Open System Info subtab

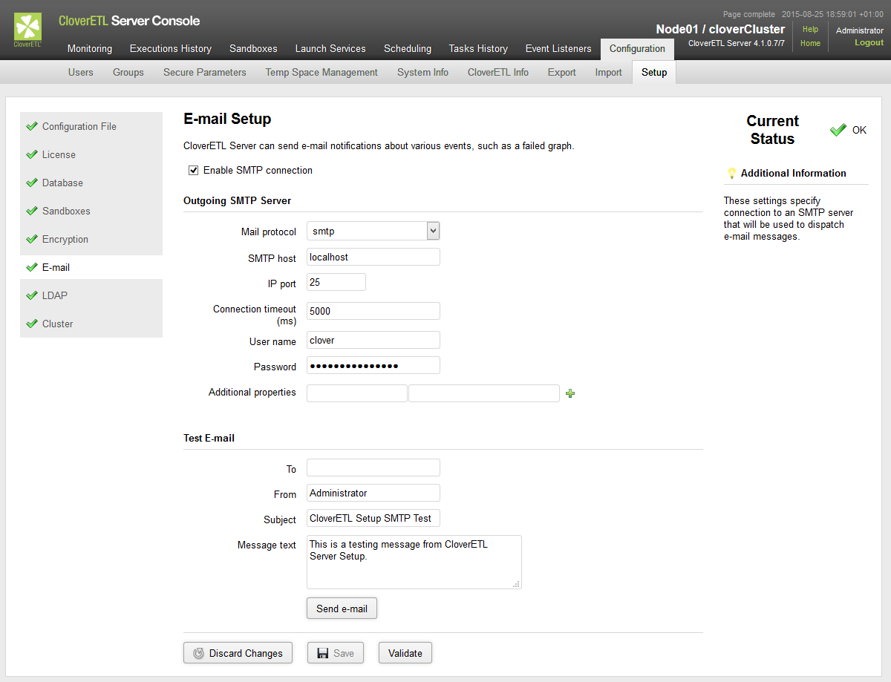(x=422, y=72)
